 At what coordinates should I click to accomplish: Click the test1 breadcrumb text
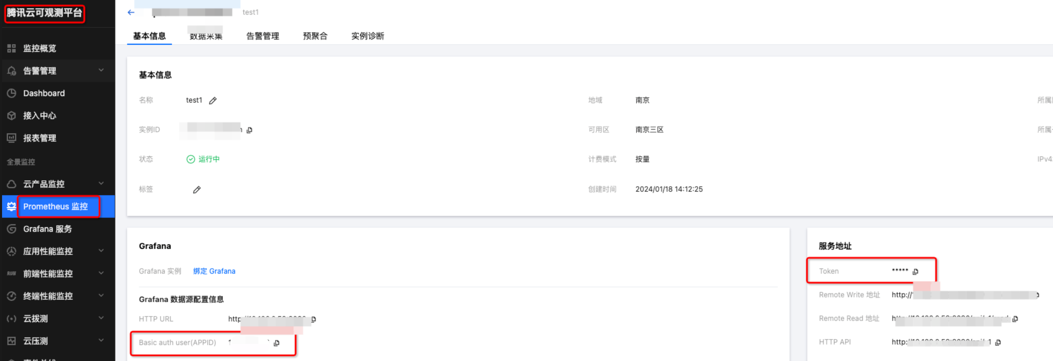tap(250, 12)
